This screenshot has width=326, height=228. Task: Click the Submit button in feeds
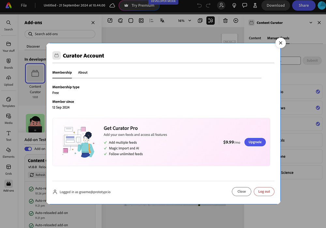click(312, 61)
